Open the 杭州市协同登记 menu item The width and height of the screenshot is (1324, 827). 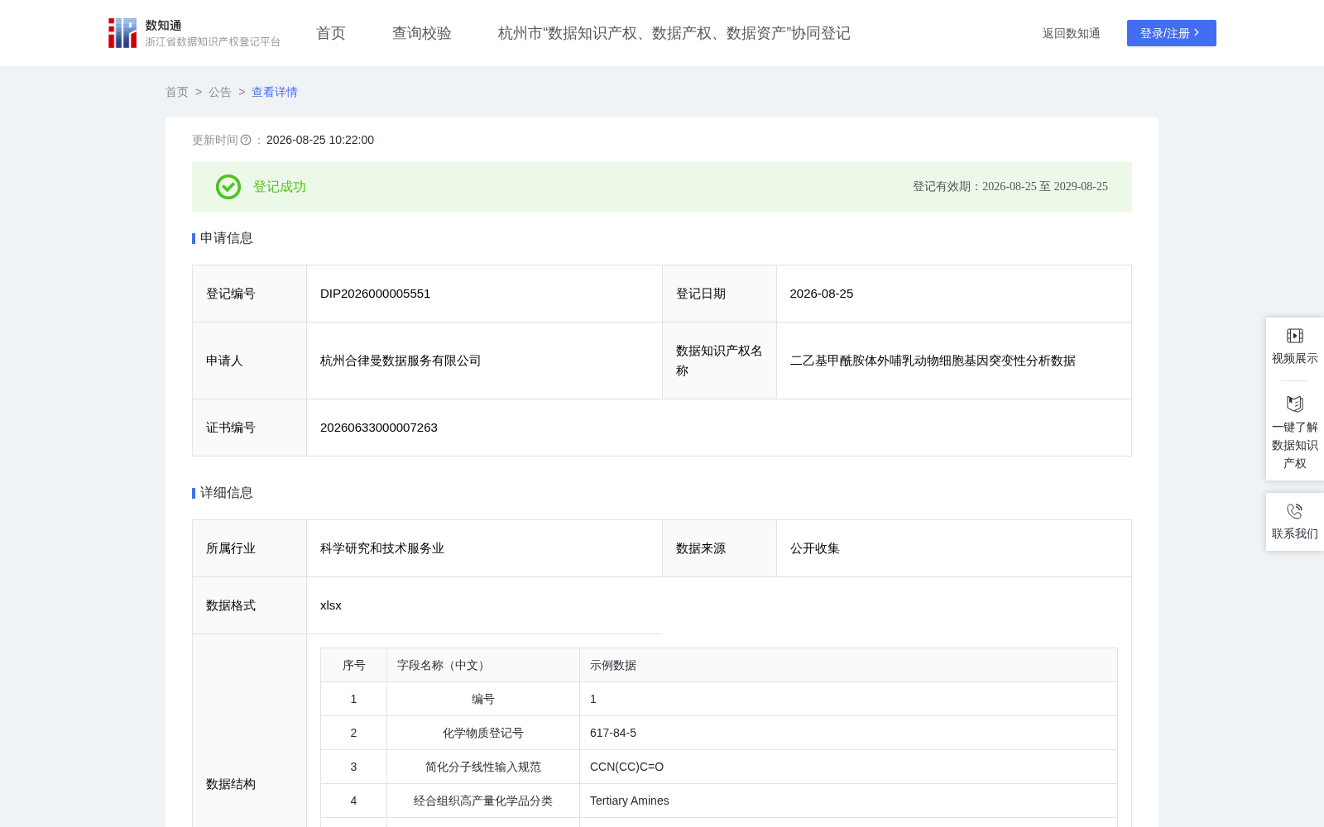point(674,33)
